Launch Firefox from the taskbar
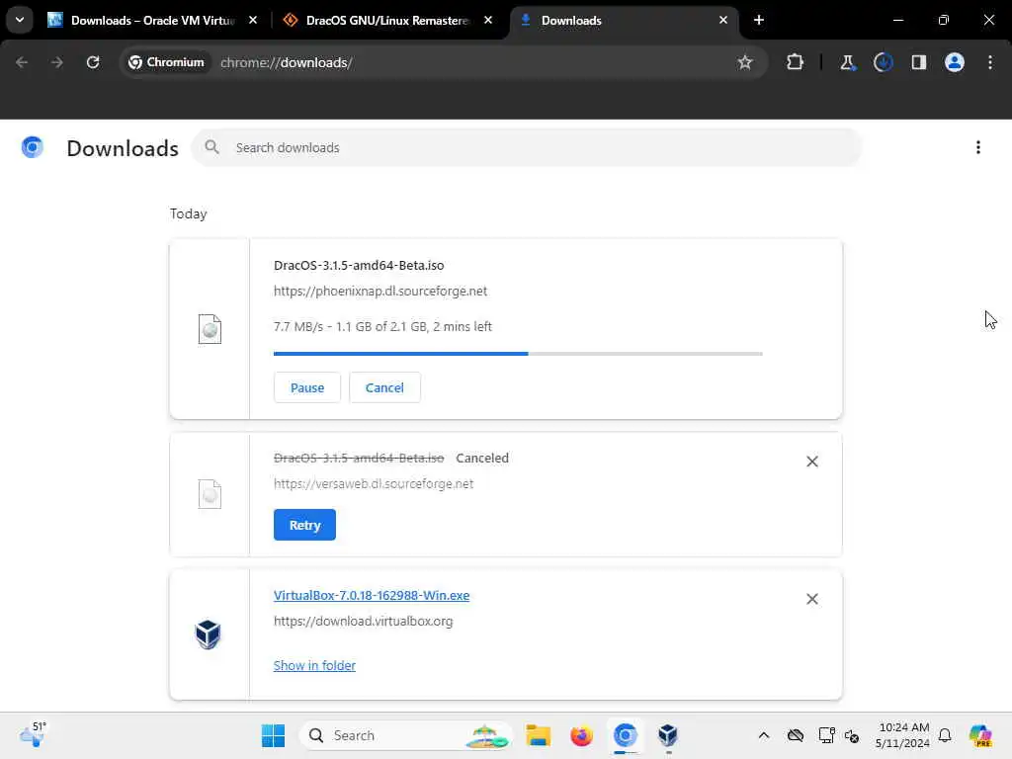The width and height of the screenshot is (1012, 759). tap(581, 735)
